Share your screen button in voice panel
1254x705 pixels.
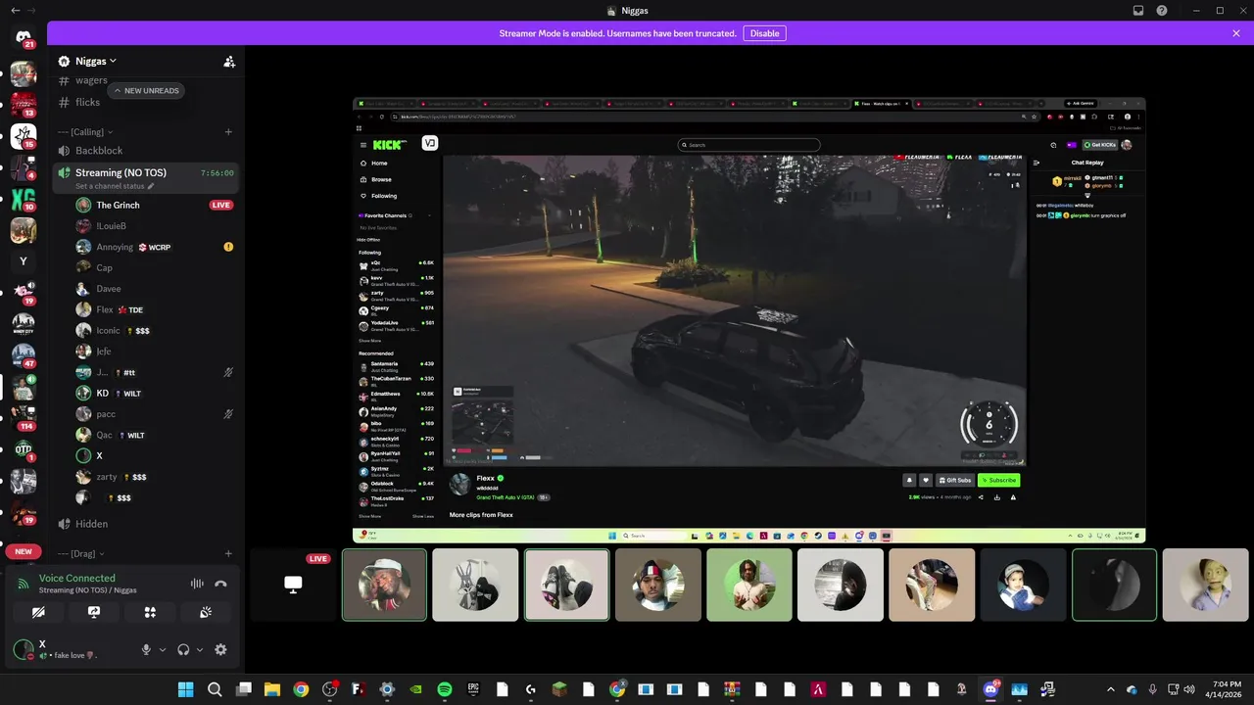[94, 612]
